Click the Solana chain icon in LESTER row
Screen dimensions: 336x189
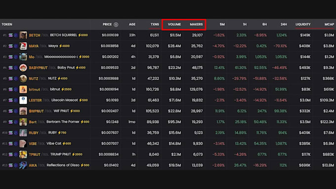click(10, 100)
